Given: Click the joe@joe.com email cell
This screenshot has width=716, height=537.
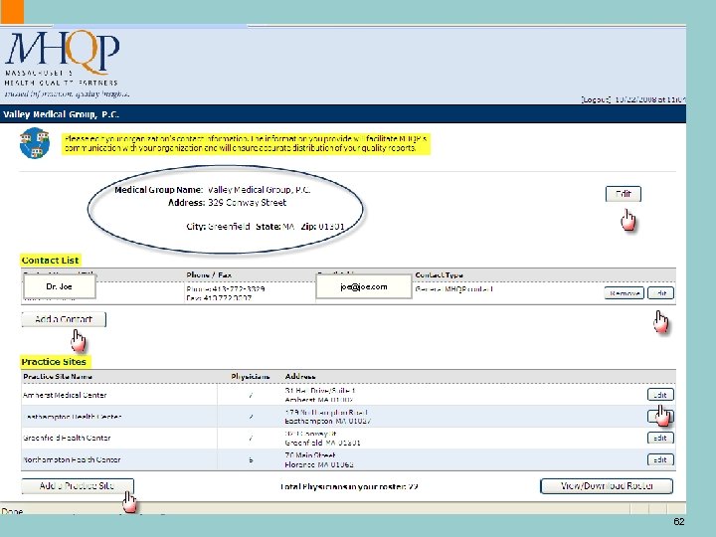Looking at the screenshot, I should pos(364,286).
